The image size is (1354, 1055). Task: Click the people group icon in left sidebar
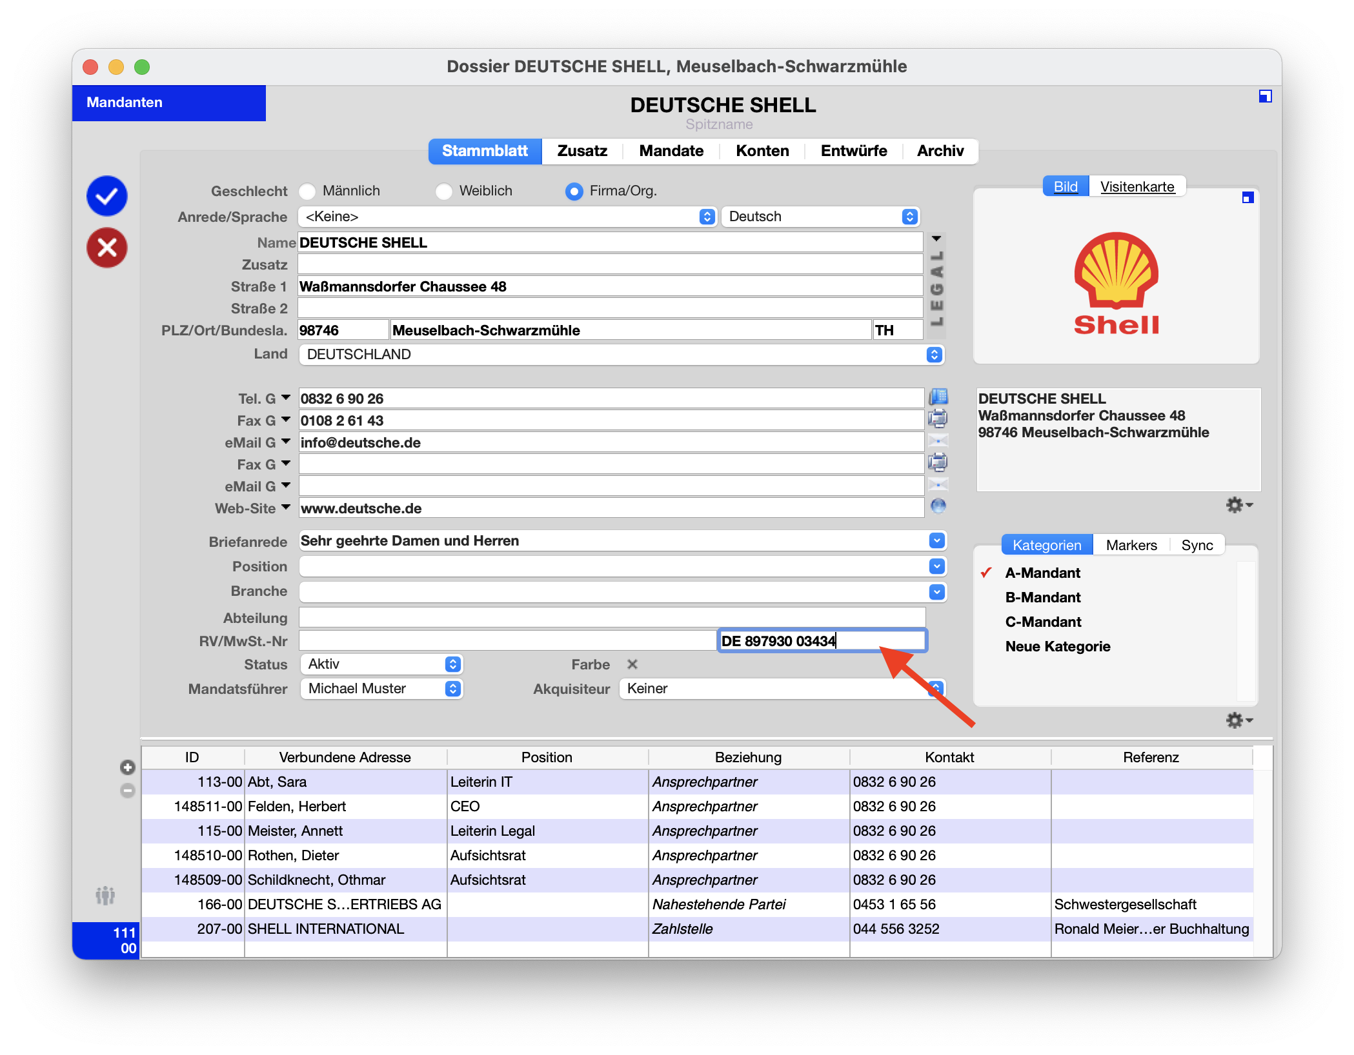click(x=105, y=895)
